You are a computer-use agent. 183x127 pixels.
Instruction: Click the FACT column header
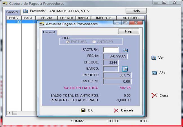[28, 18]
